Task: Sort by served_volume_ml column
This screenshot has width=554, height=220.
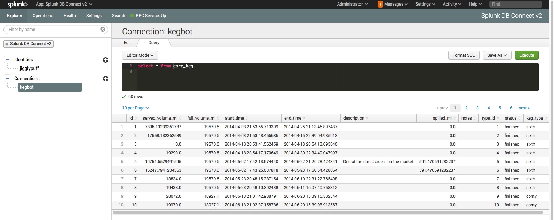Action: 162,118
